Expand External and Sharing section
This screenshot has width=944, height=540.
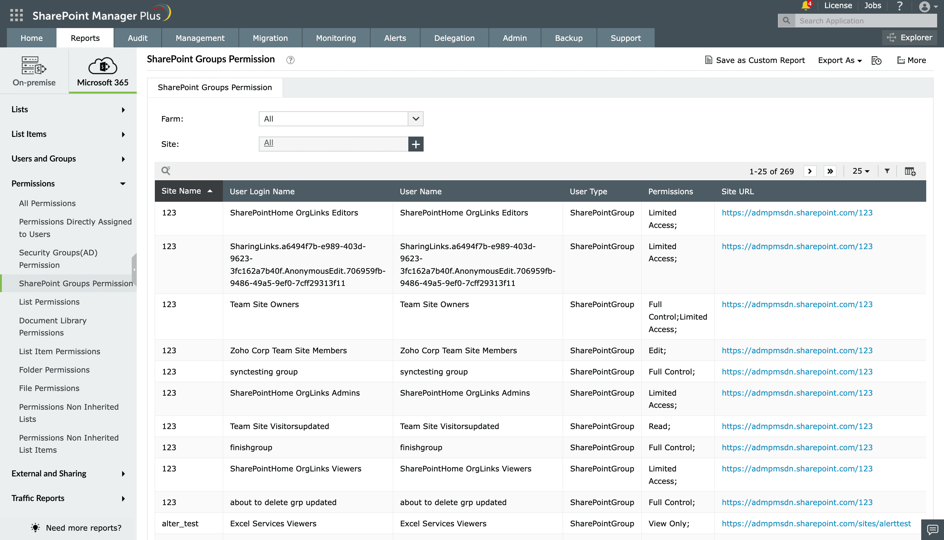[x=68, y=473]
